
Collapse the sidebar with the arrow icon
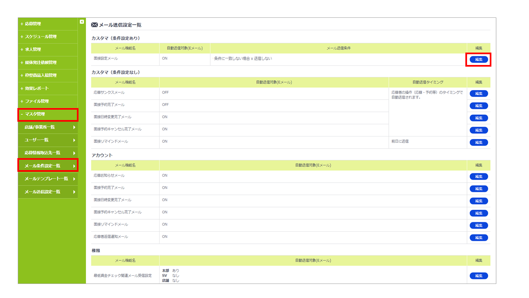(82, 22)
